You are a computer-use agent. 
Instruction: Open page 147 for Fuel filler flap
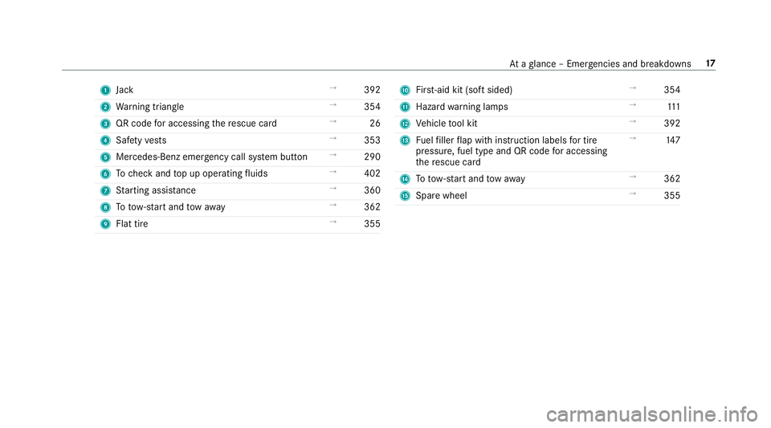[x=673, y=140]
